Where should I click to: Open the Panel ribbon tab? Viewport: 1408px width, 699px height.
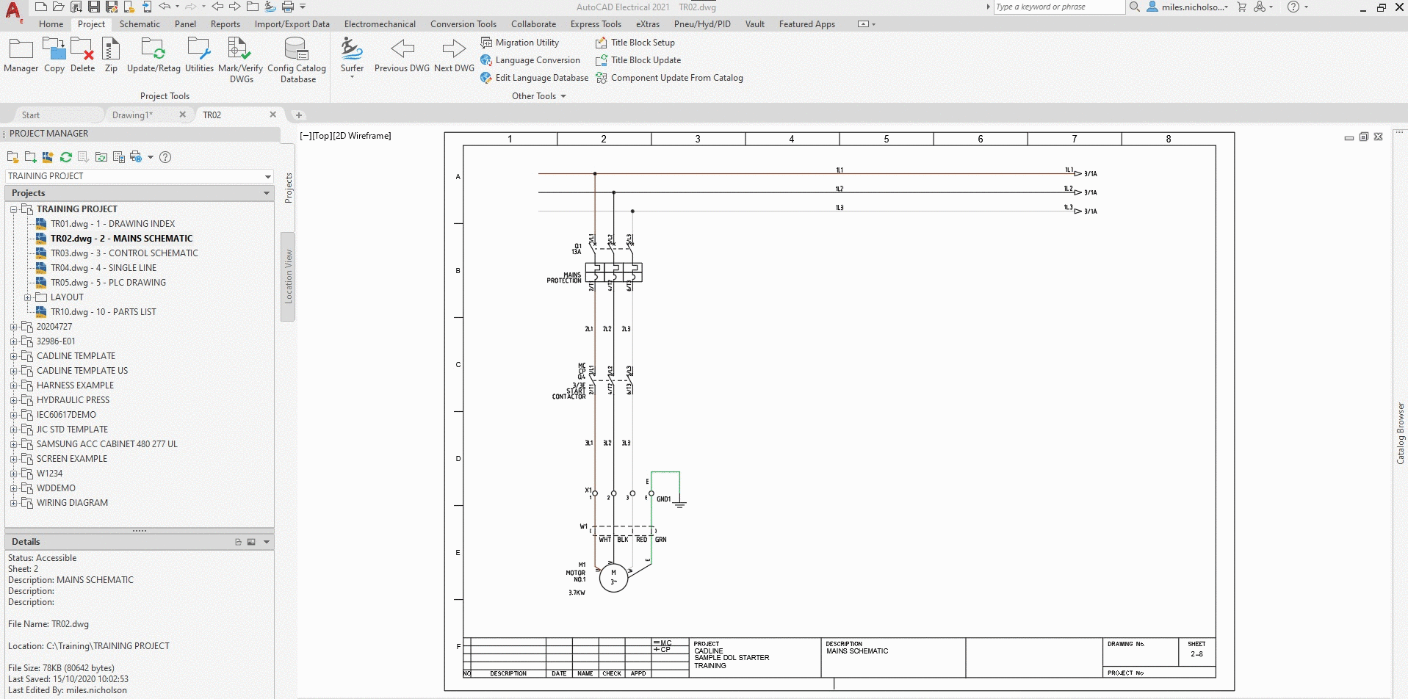coord(185,24)
